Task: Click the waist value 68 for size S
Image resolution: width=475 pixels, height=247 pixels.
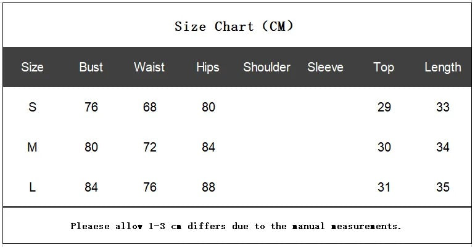Action: point(150,107)
